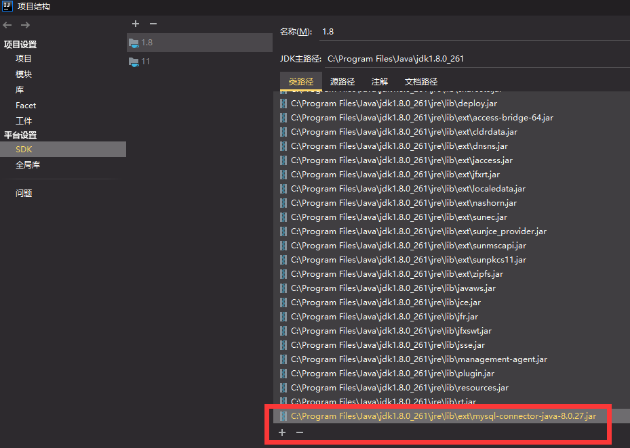The width and height of the screenshot is (630, 448).
Task: Click archive icon beside deploy.jar
Action: point(283,104)
